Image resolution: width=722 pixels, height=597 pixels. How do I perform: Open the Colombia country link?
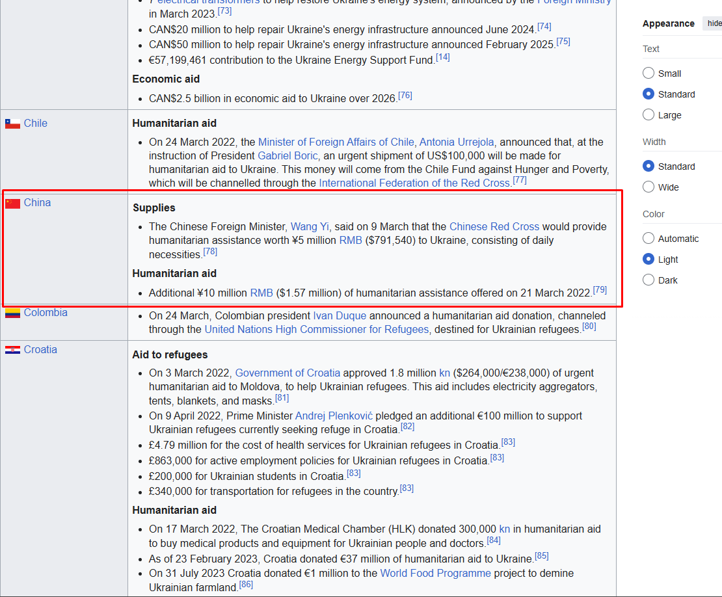tap(46, 313)
